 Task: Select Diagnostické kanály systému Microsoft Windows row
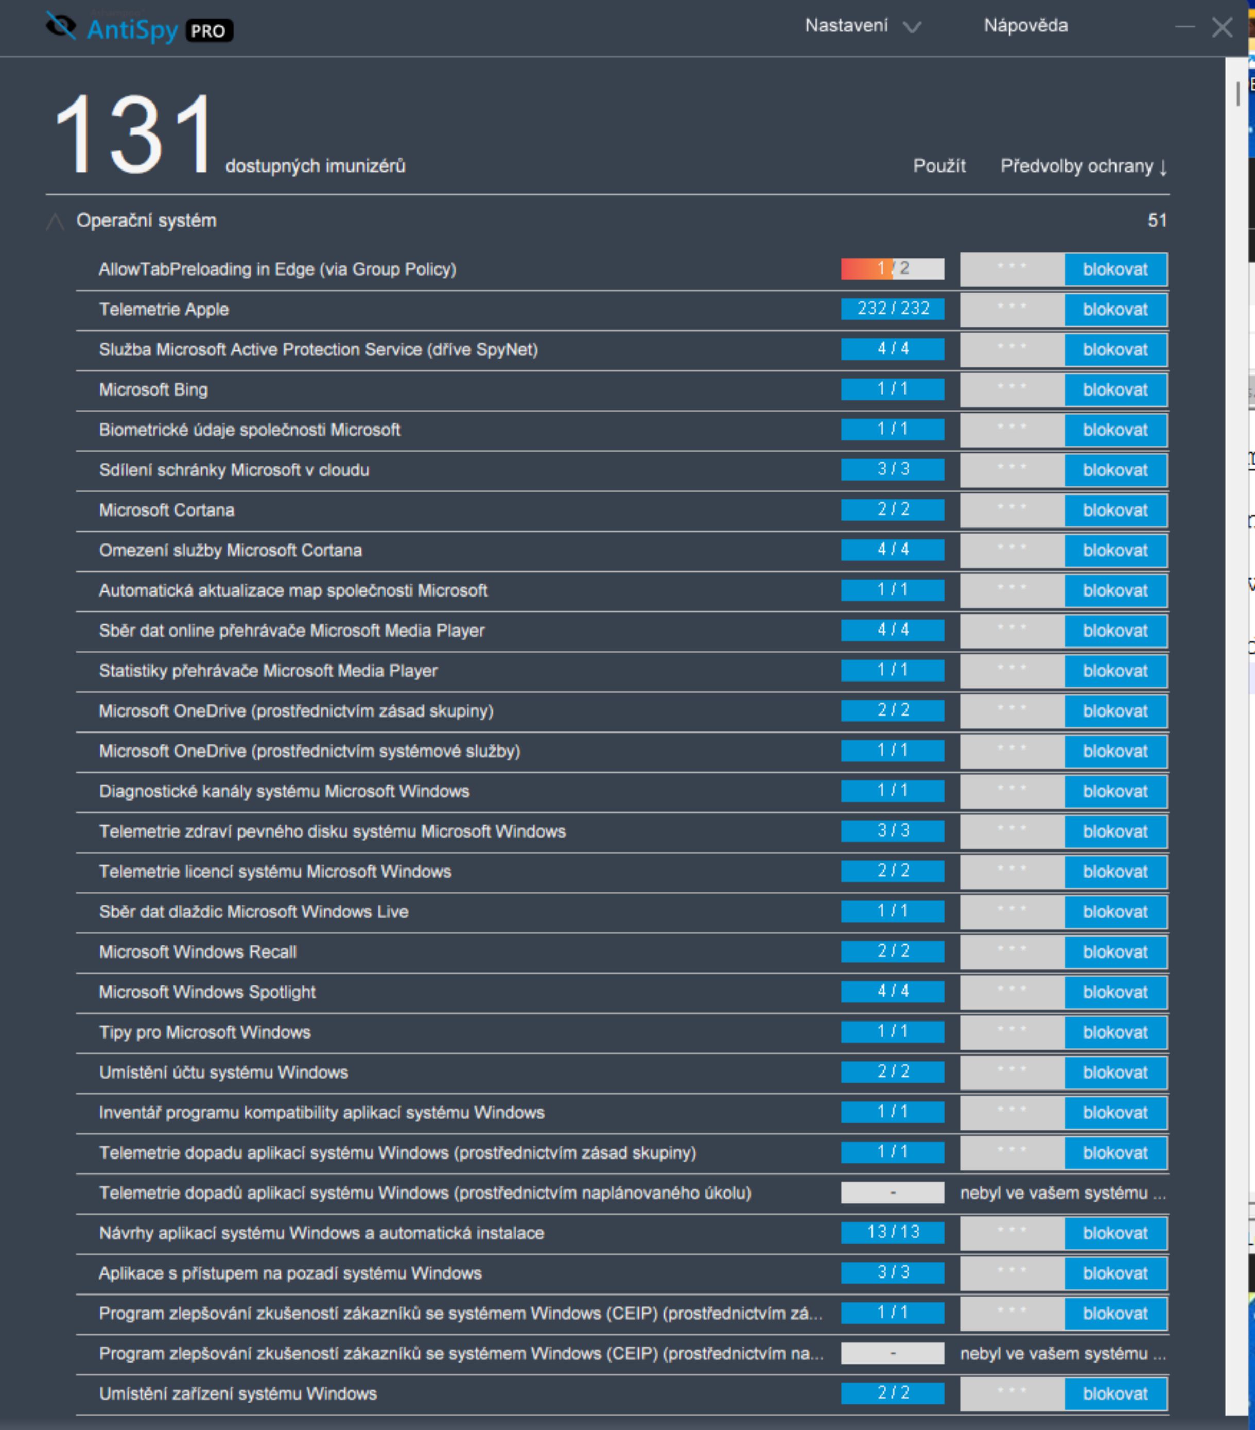click(x=622, y=791)
